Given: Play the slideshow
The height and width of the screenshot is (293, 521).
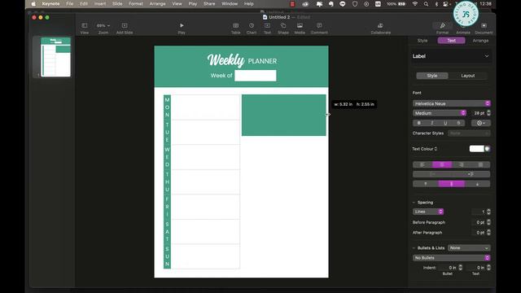Looking at the screenshot, I should 182,28.
